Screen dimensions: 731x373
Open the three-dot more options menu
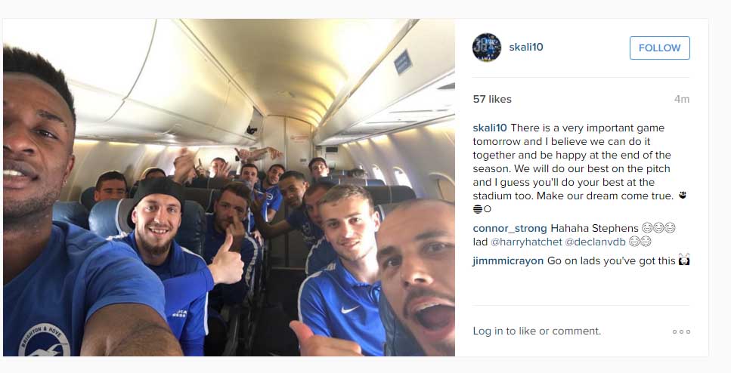click(x=681, y=331)
